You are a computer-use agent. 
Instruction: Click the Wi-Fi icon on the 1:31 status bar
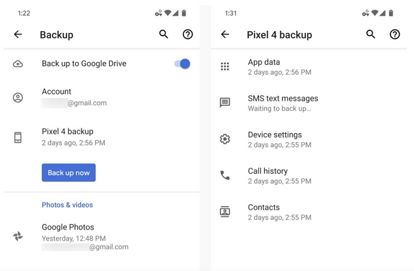pyautogui.click(x=375, y=13)
